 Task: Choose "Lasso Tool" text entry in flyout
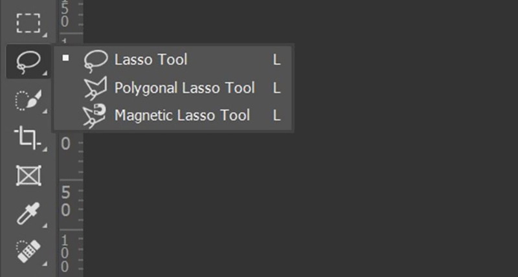point(151,60)
